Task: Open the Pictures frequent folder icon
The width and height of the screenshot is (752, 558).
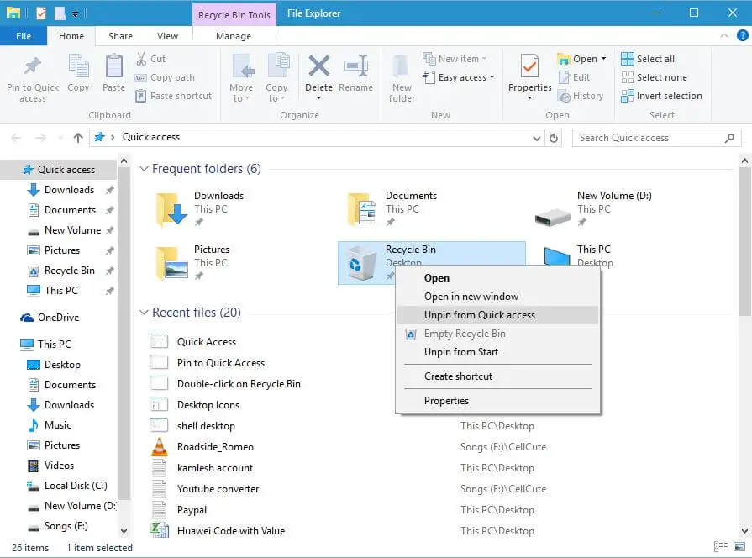Action: pos(171,263)
